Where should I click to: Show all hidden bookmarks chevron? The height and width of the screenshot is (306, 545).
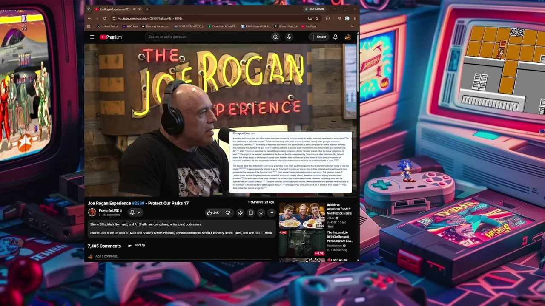352,26
